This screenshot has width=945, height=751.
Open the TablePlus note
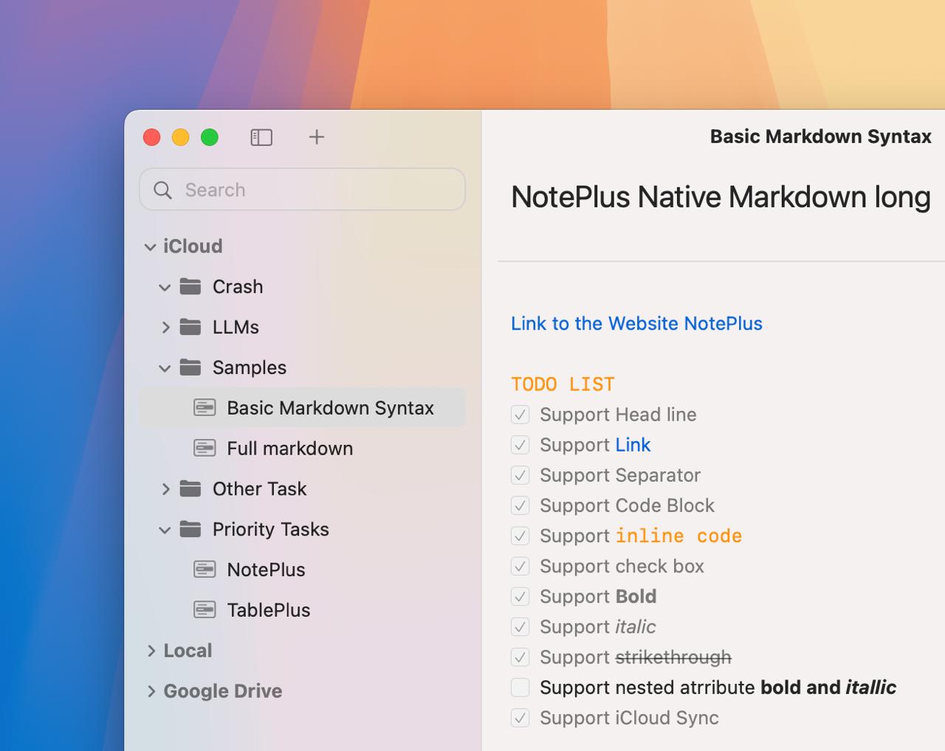(269, 610)
